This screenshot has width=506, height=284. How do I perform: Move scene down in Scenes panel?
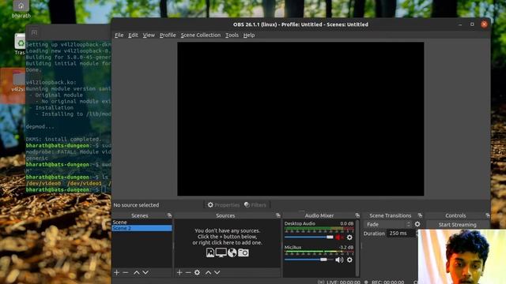tap(145, 272)
